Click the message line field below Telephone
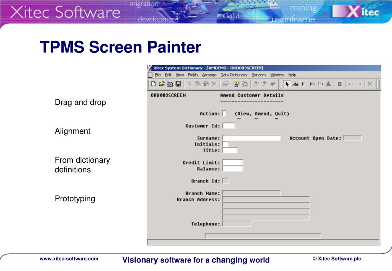Screen dimensions: 392x271 [263, 235]
